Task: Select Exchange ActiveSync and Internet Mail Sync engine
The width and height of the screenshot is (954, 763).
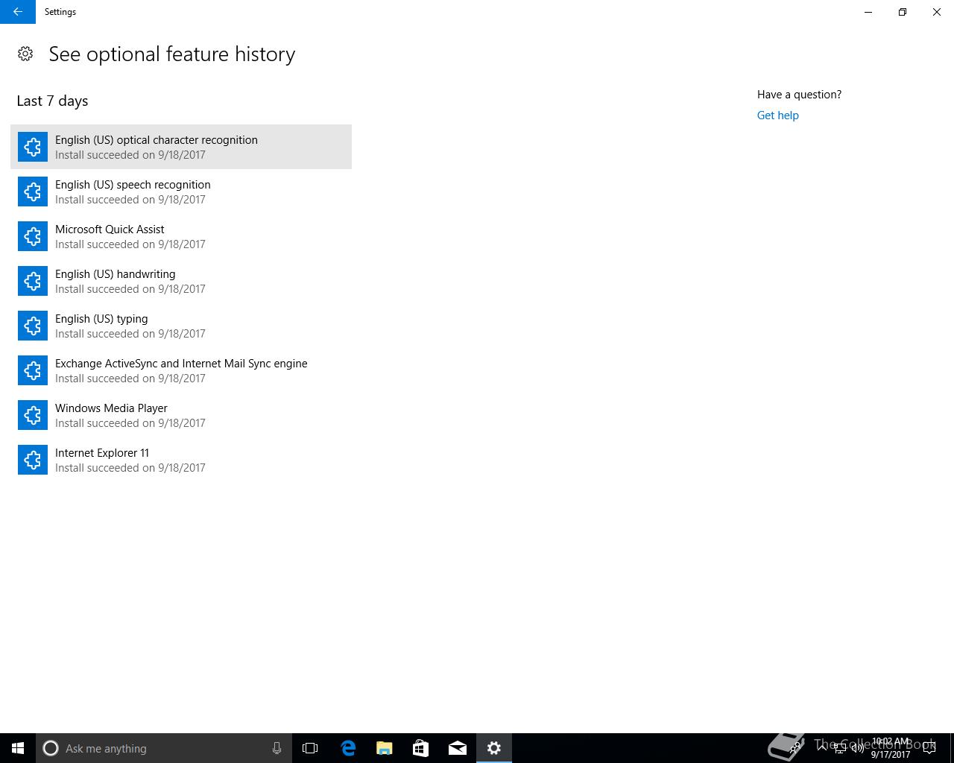Action: [x=181, y=370]
